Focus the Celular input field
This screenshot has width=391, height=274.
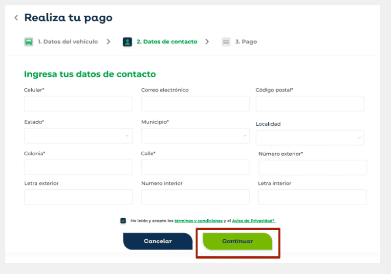(78, 104)
